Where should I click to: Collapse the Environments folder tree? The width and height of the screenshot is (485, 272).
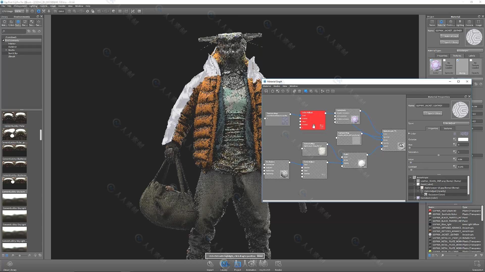[x=4, y=40]
